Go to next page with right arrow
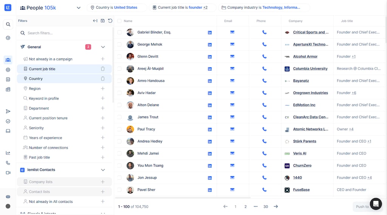387x215 pixels. pos(276,206)
